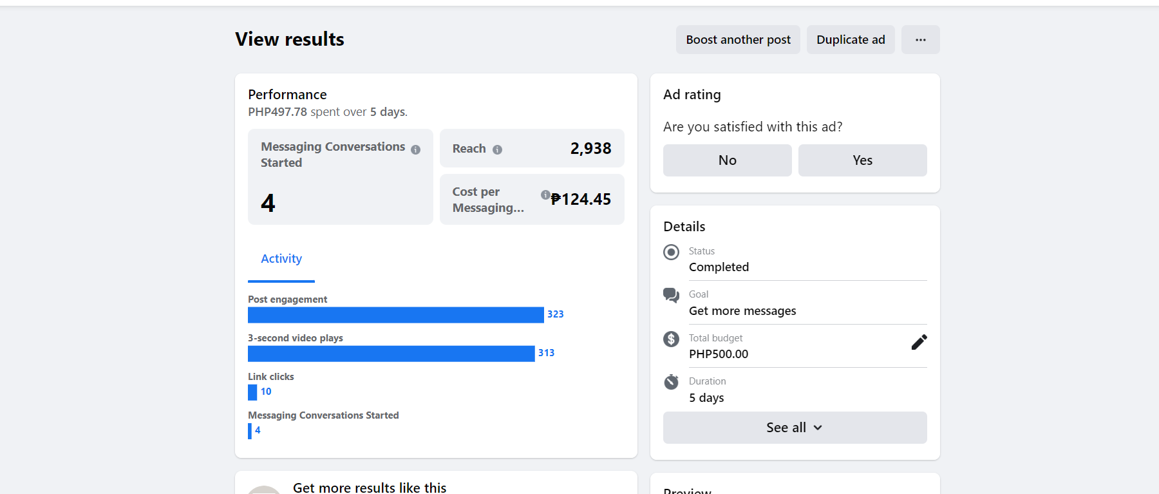Expand details with See all
Screen dimensions: 1159x494
pyautogui.click(x=786, y=428)
